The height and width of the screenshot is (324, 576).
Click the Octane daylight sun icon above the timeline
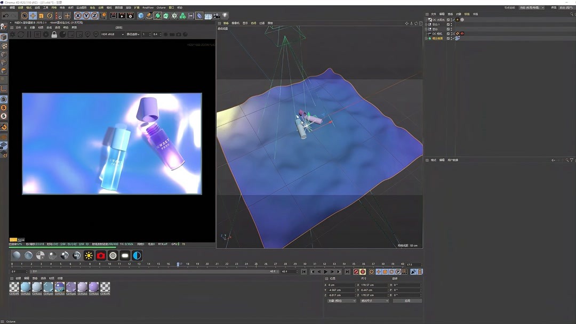[x=89, y=255]
